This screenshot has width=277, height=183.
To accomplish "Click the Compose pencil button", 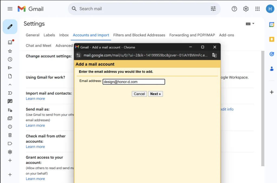I will coord(10,27).
